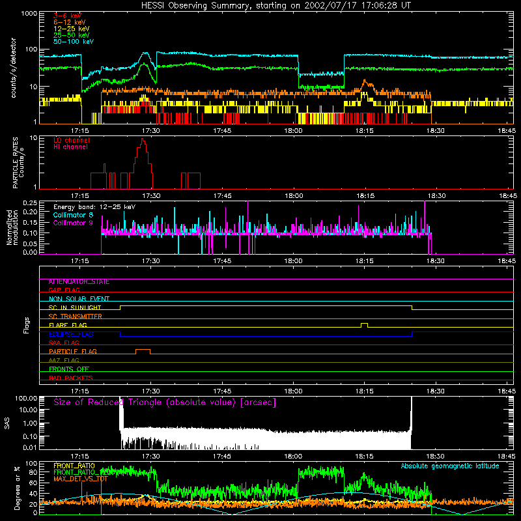Click the "SAS" y-axis label
This screenshot has height=521, width=521.
(7, 424)
